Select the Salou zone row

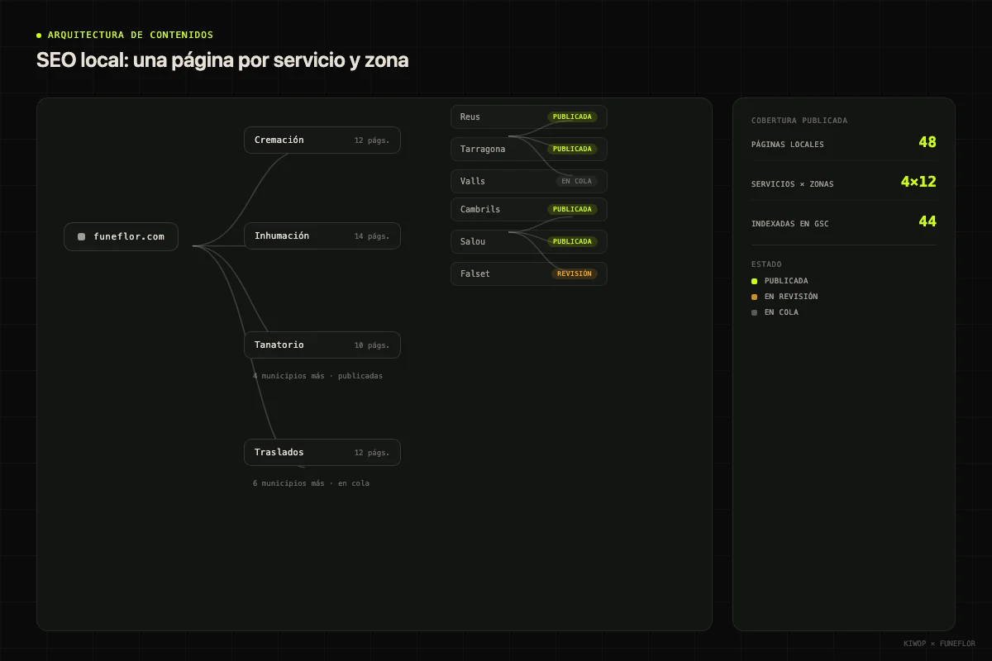point(529,241)
